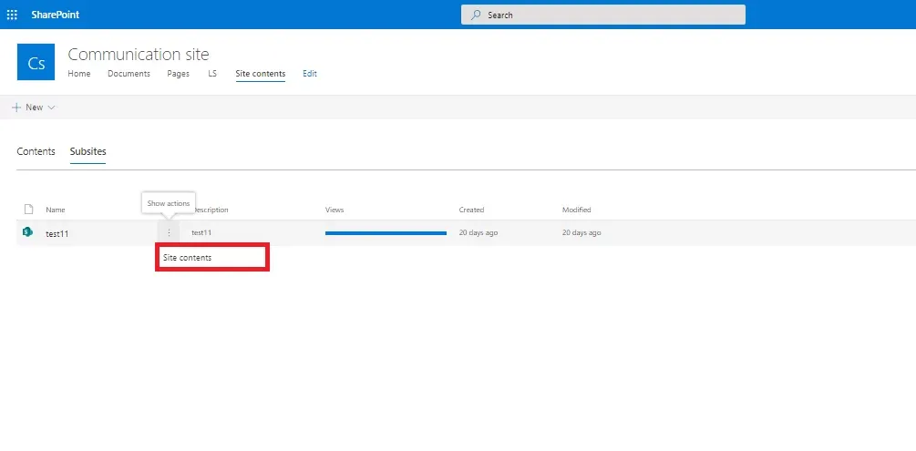
Task: Open the app launcher waffle icon
Action: [x=12, y=15]
